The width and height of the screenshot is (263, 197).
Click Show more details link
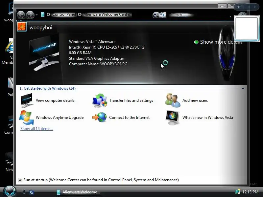coord(221,42)
